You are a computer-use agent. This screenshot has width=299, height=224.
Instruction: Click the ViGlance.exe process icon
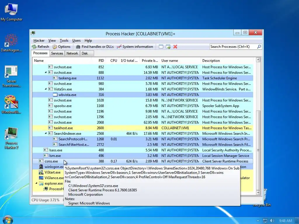coord(41,178)
